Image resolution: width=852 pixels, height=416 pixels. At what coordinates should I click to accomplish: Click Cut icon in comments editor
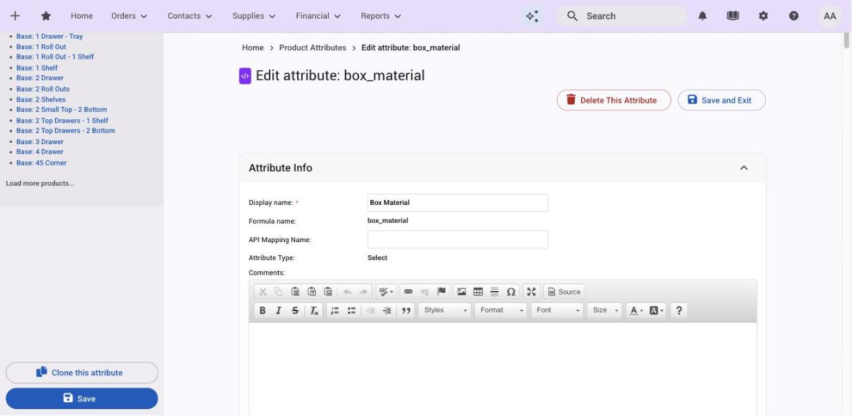(263, 292)
